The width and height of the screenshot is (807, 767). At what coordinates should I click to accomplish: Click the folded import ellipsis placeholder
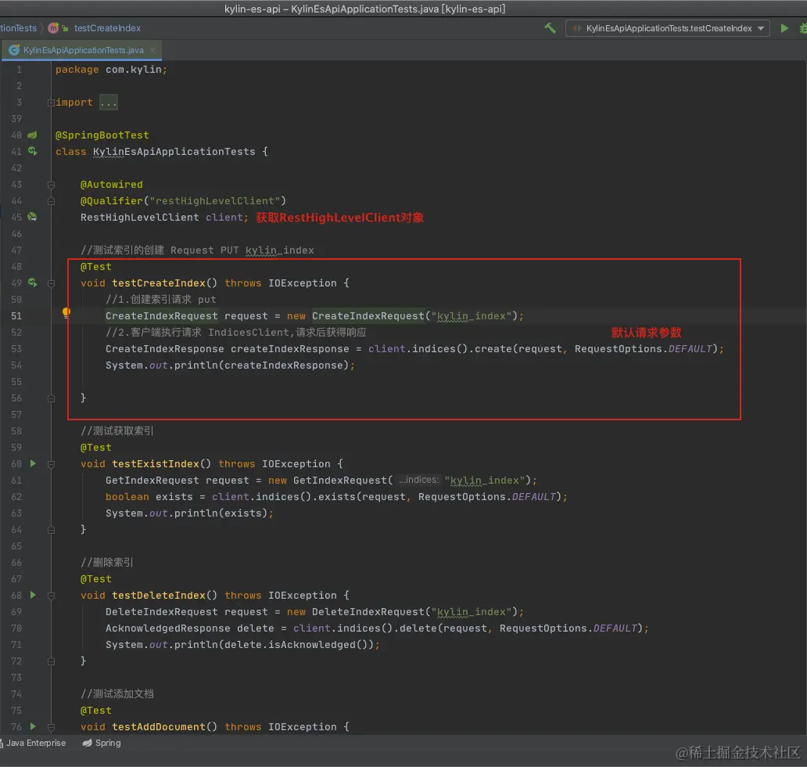pos(109,103)
